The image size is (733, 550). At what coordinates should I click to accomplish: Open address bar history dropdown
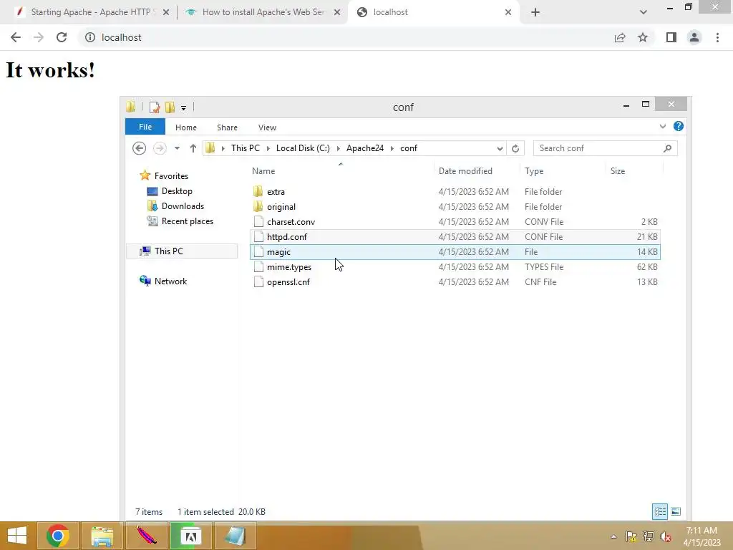(500, 148)
